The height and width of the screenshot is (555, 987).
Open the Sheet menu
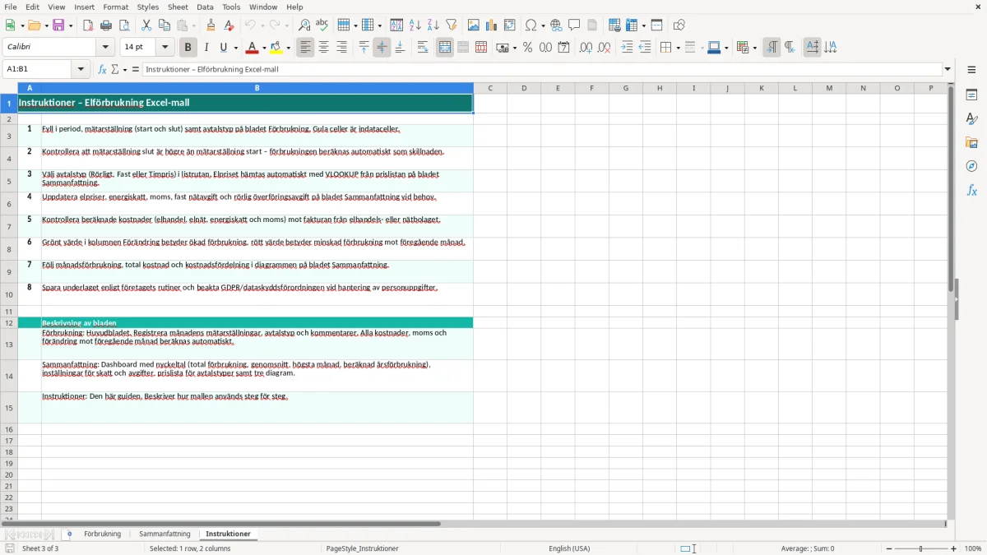178,7
